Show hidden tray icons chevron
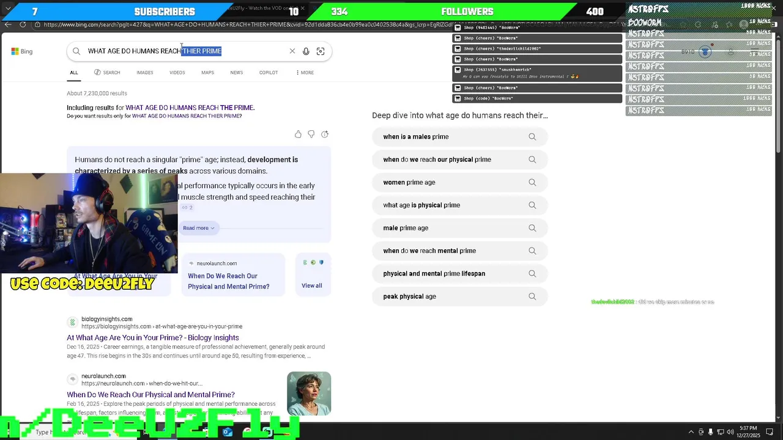The image size is (783, 440). (x=691, y=432)
